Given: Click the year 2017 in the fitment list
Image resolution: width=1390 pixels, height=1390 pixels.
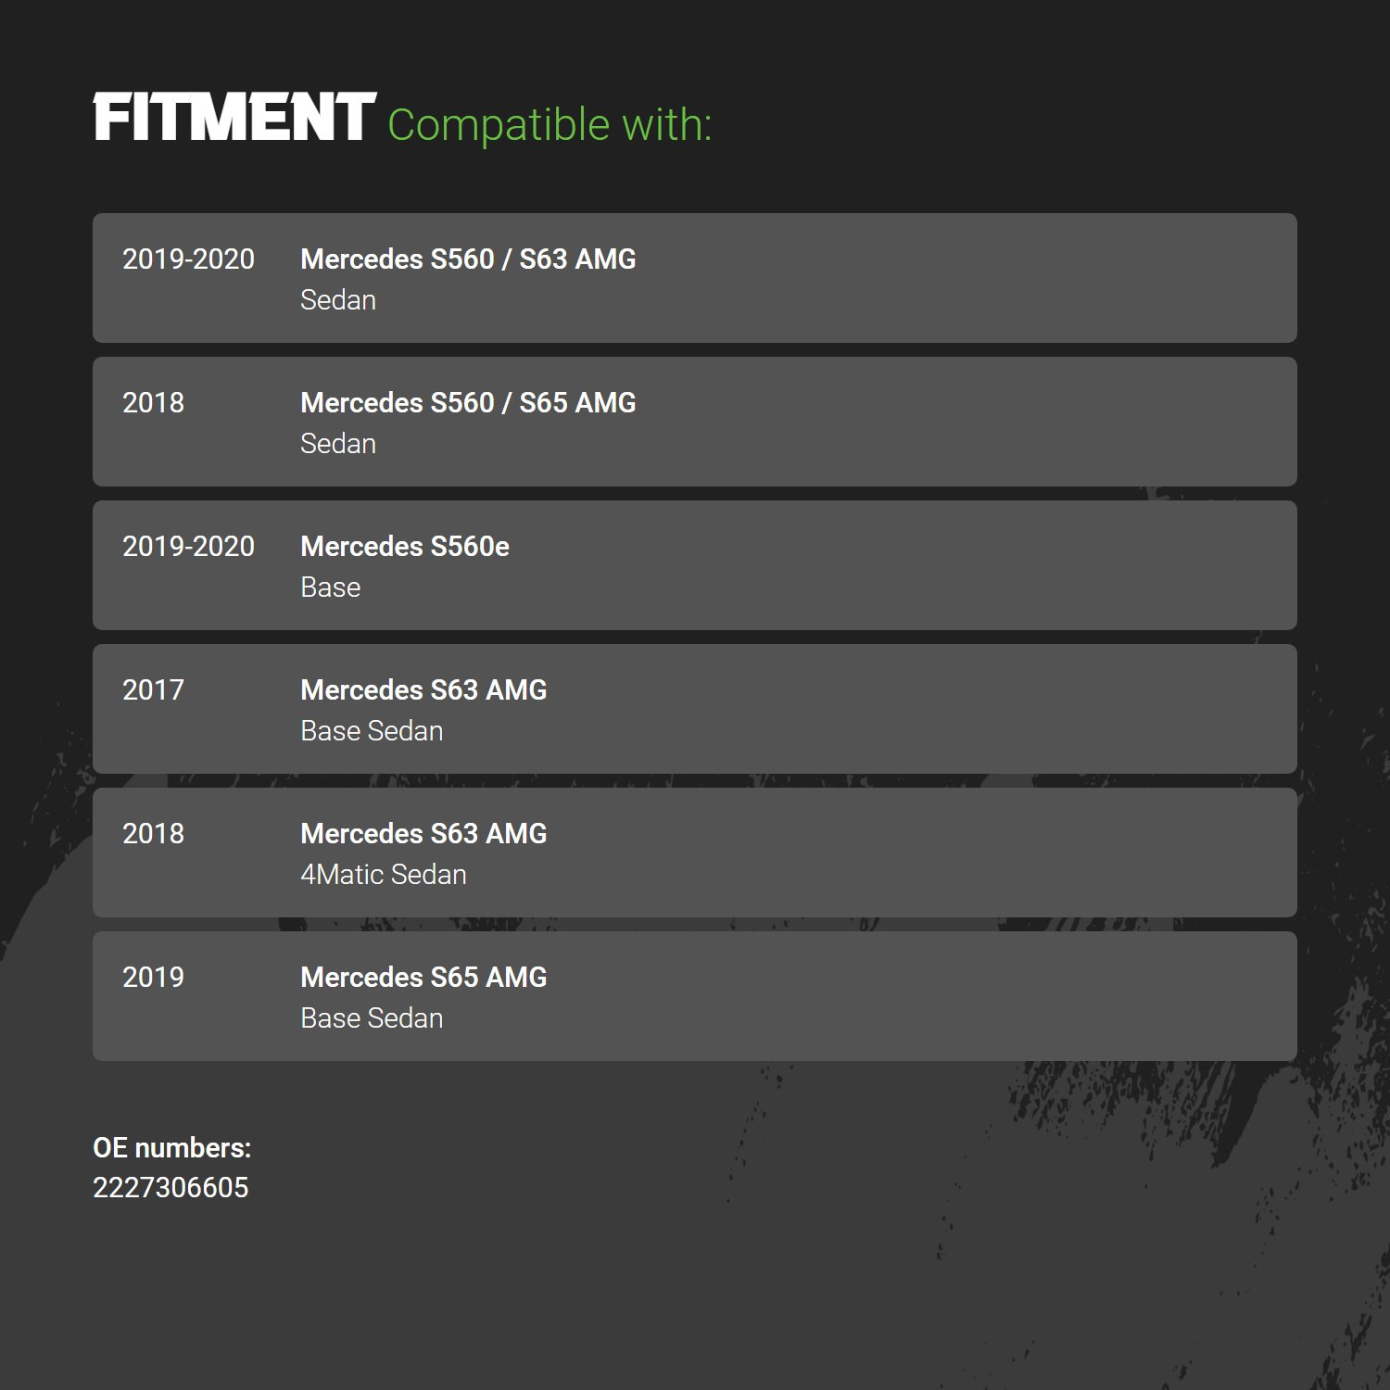Looking at the screenshot, I should pyautogui.click(x=153, y=690).
